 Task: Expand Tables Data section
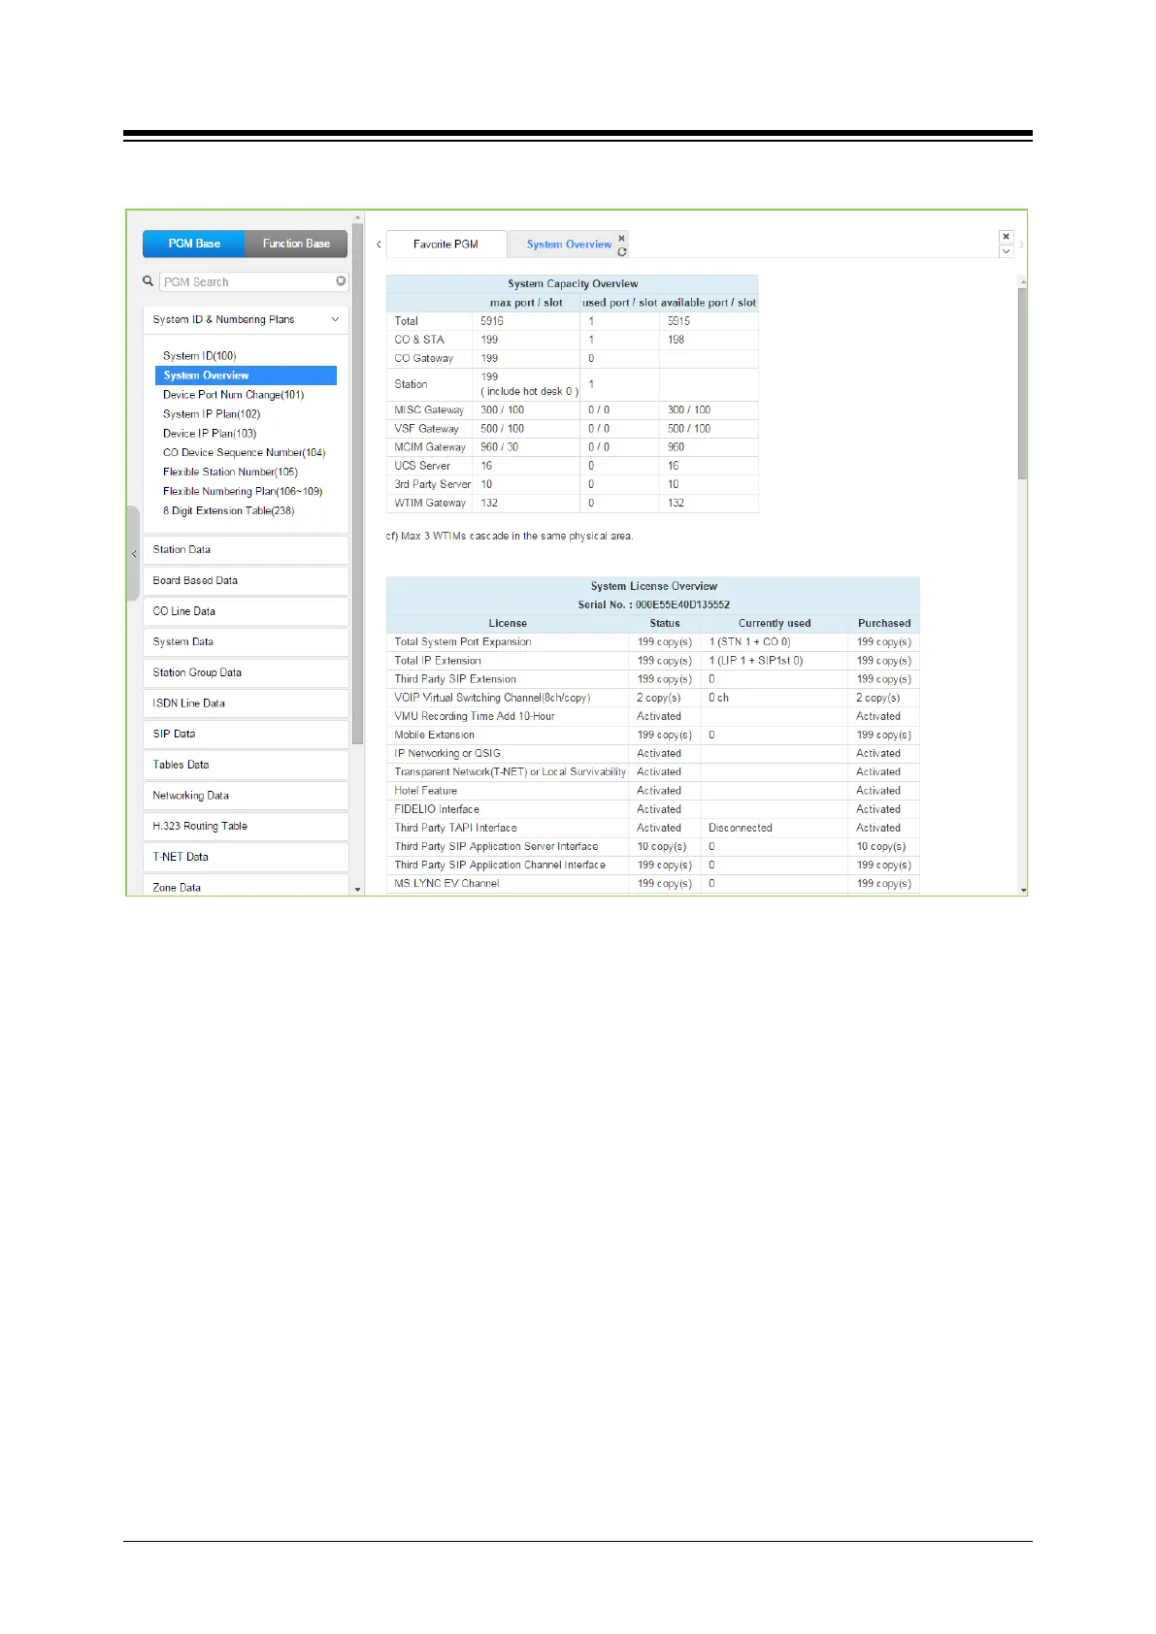pyautogui.click(x=246, y=765)
